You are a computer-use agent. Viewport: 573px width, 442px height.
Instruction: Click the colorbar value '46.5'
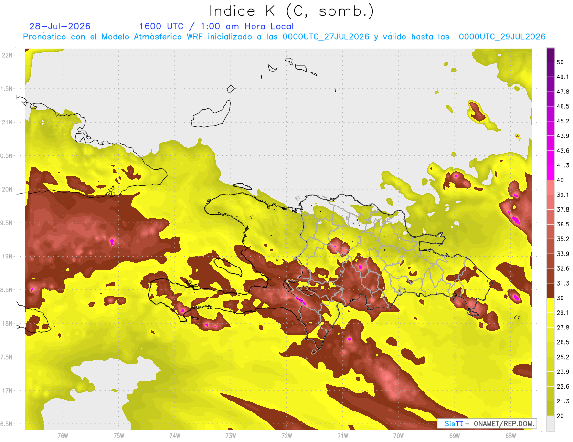coord(562,106)
